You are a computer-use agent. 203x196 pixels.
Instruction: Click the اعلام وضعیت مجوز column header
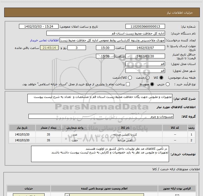[104, 189]
